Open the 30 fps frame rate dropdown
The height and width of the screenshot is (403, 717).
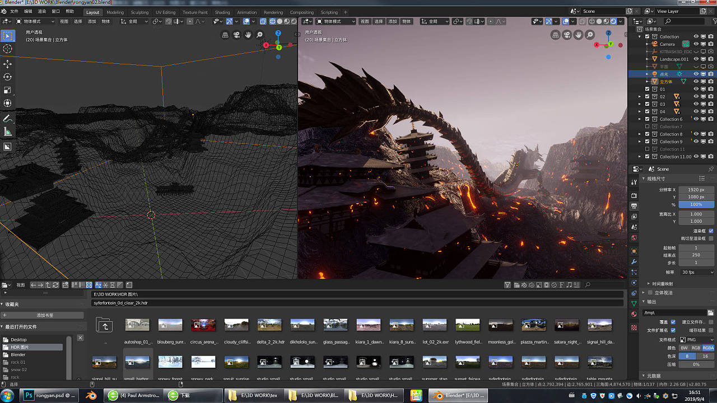coord(696,272)
